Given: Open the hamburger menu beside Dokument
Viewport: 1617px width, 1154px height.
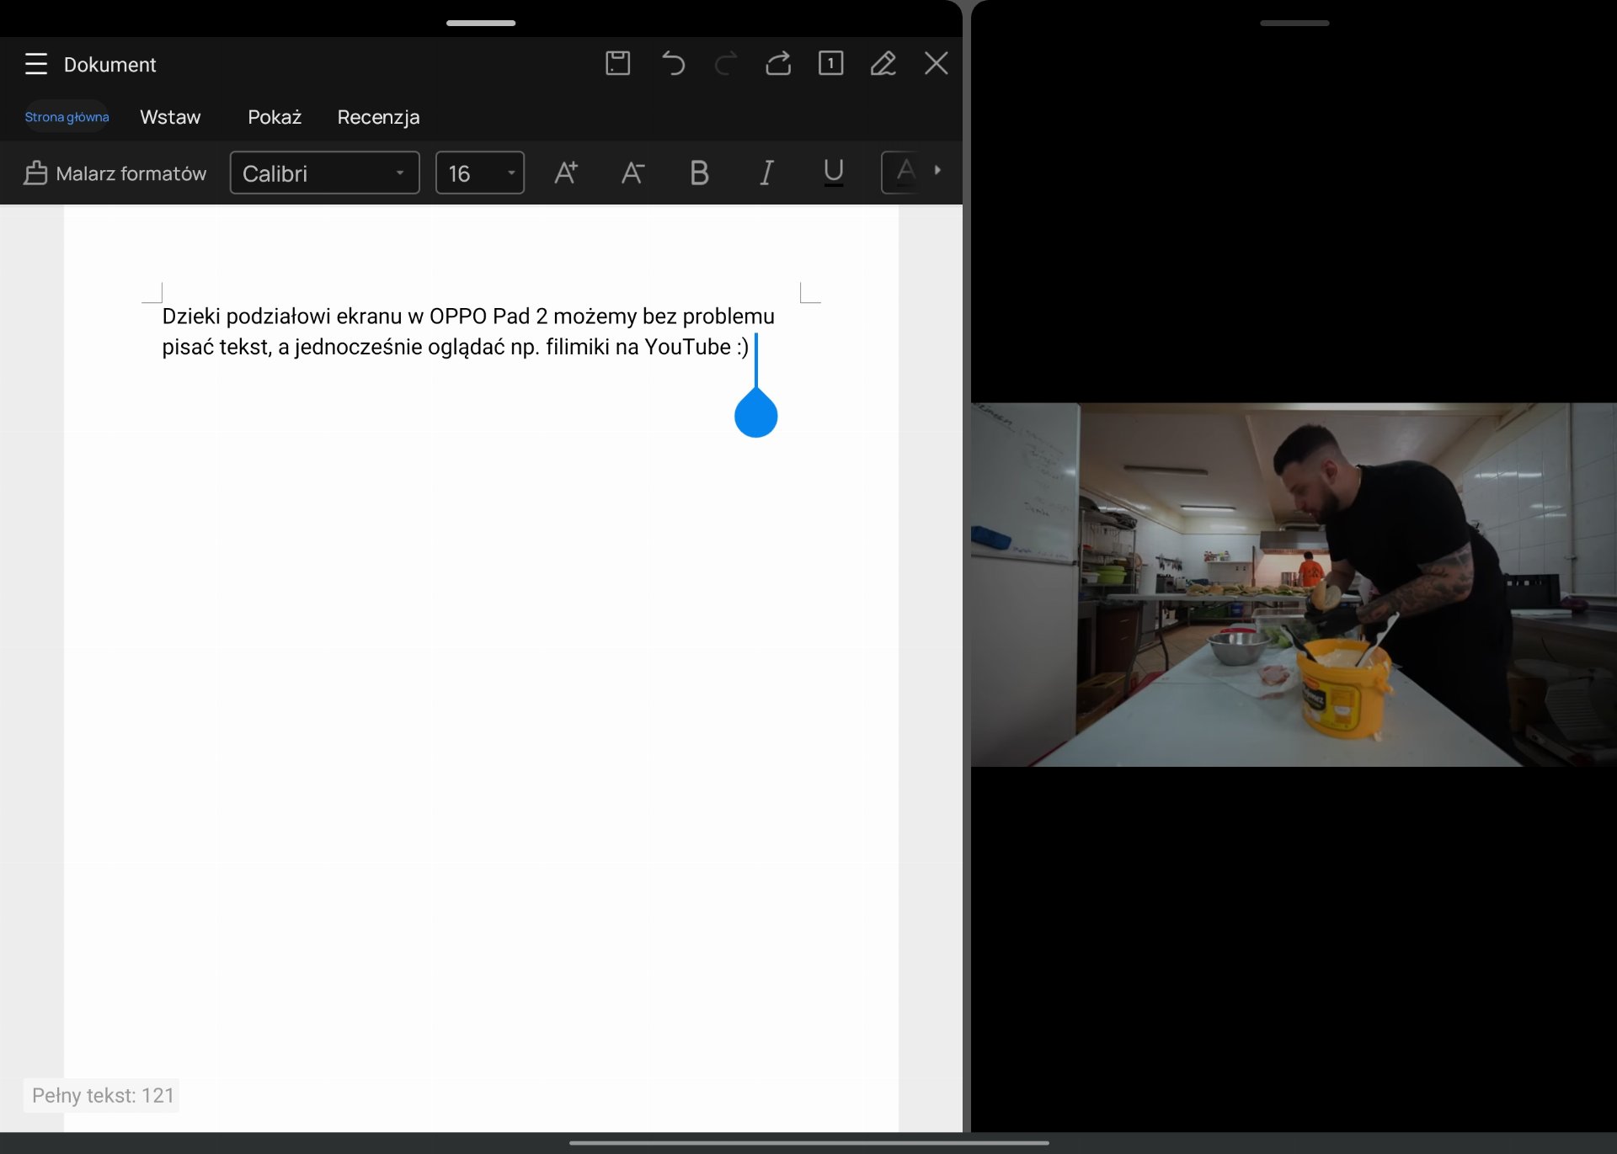Looking at the screenshot, I should click(x=35, y=64).
